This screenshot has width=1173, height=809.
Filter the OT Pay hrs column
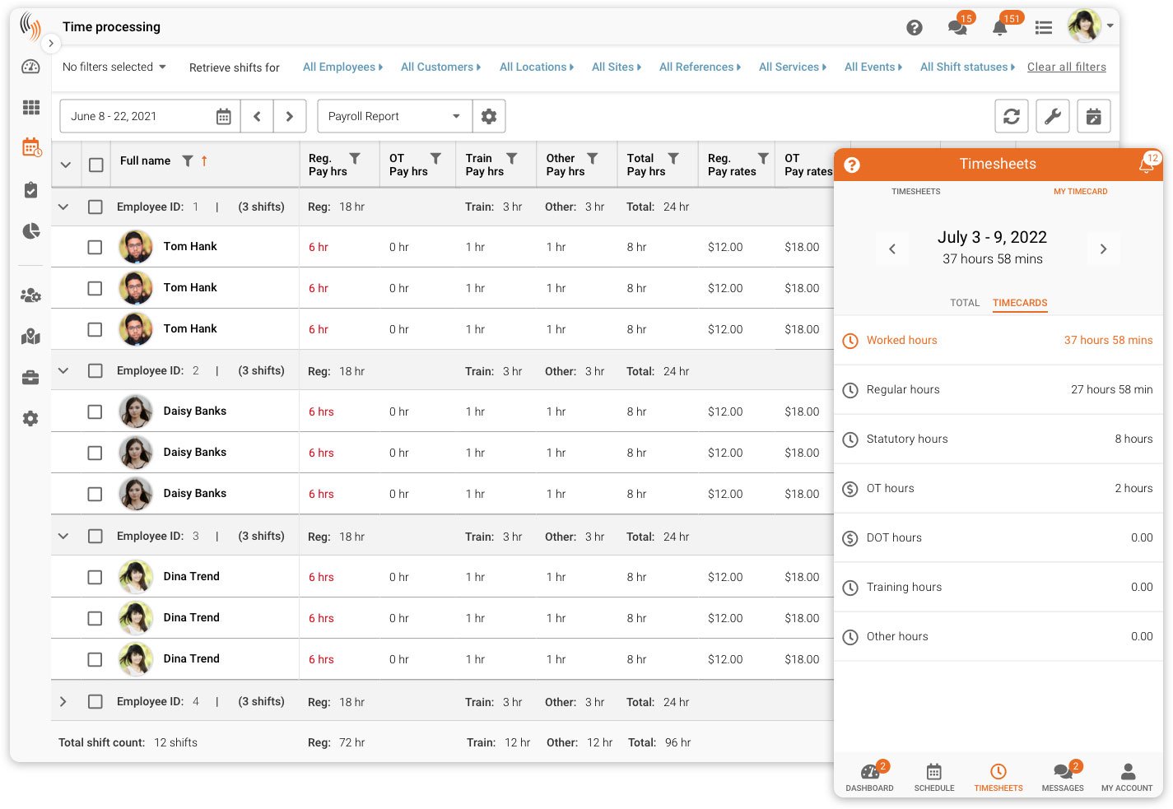[x=435, y=159]
